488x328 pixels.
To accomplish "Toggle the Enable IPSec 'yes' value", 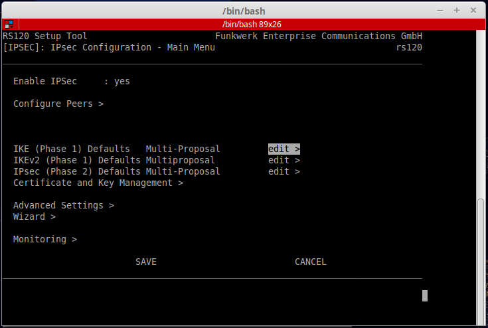I will 122,81.
